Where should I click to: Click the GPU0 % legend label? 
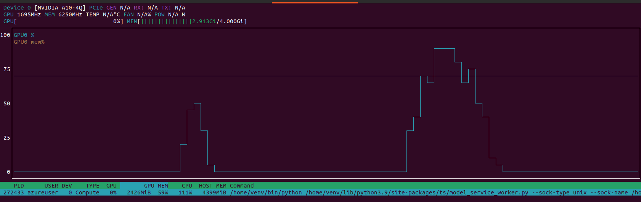pyautogui.click(x=24, y=35)
